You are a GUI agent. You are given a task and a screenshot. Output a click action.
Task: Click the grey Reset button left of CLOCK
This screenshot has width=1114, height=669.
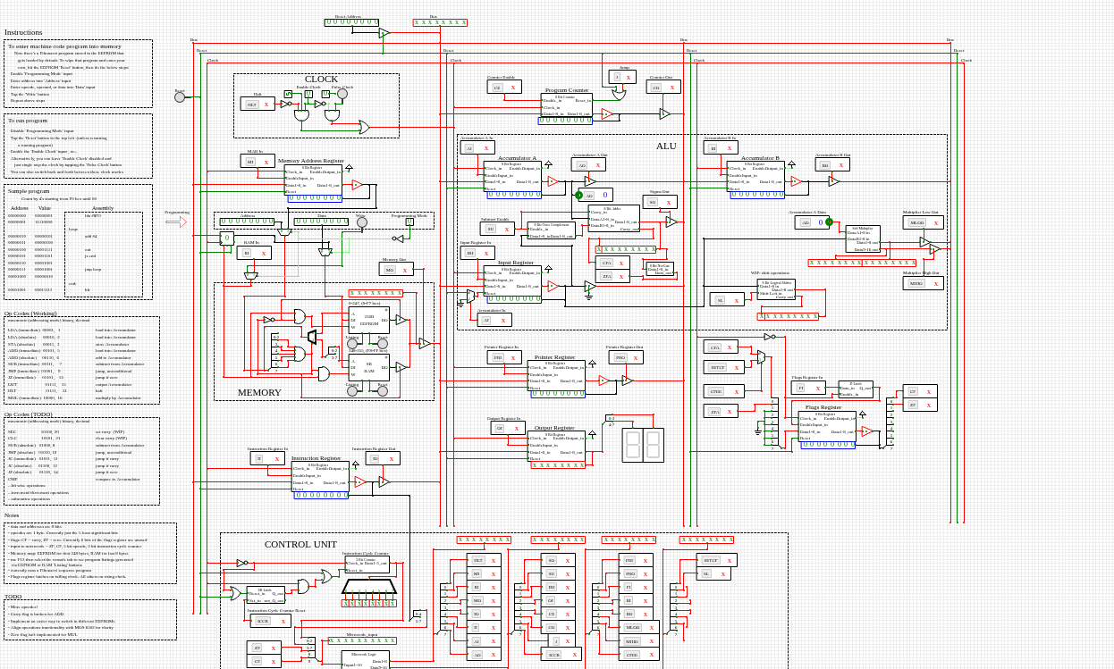click(180, 97)
